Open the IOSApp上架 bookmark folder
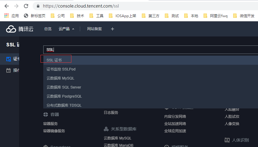 (x=122, y=16)
